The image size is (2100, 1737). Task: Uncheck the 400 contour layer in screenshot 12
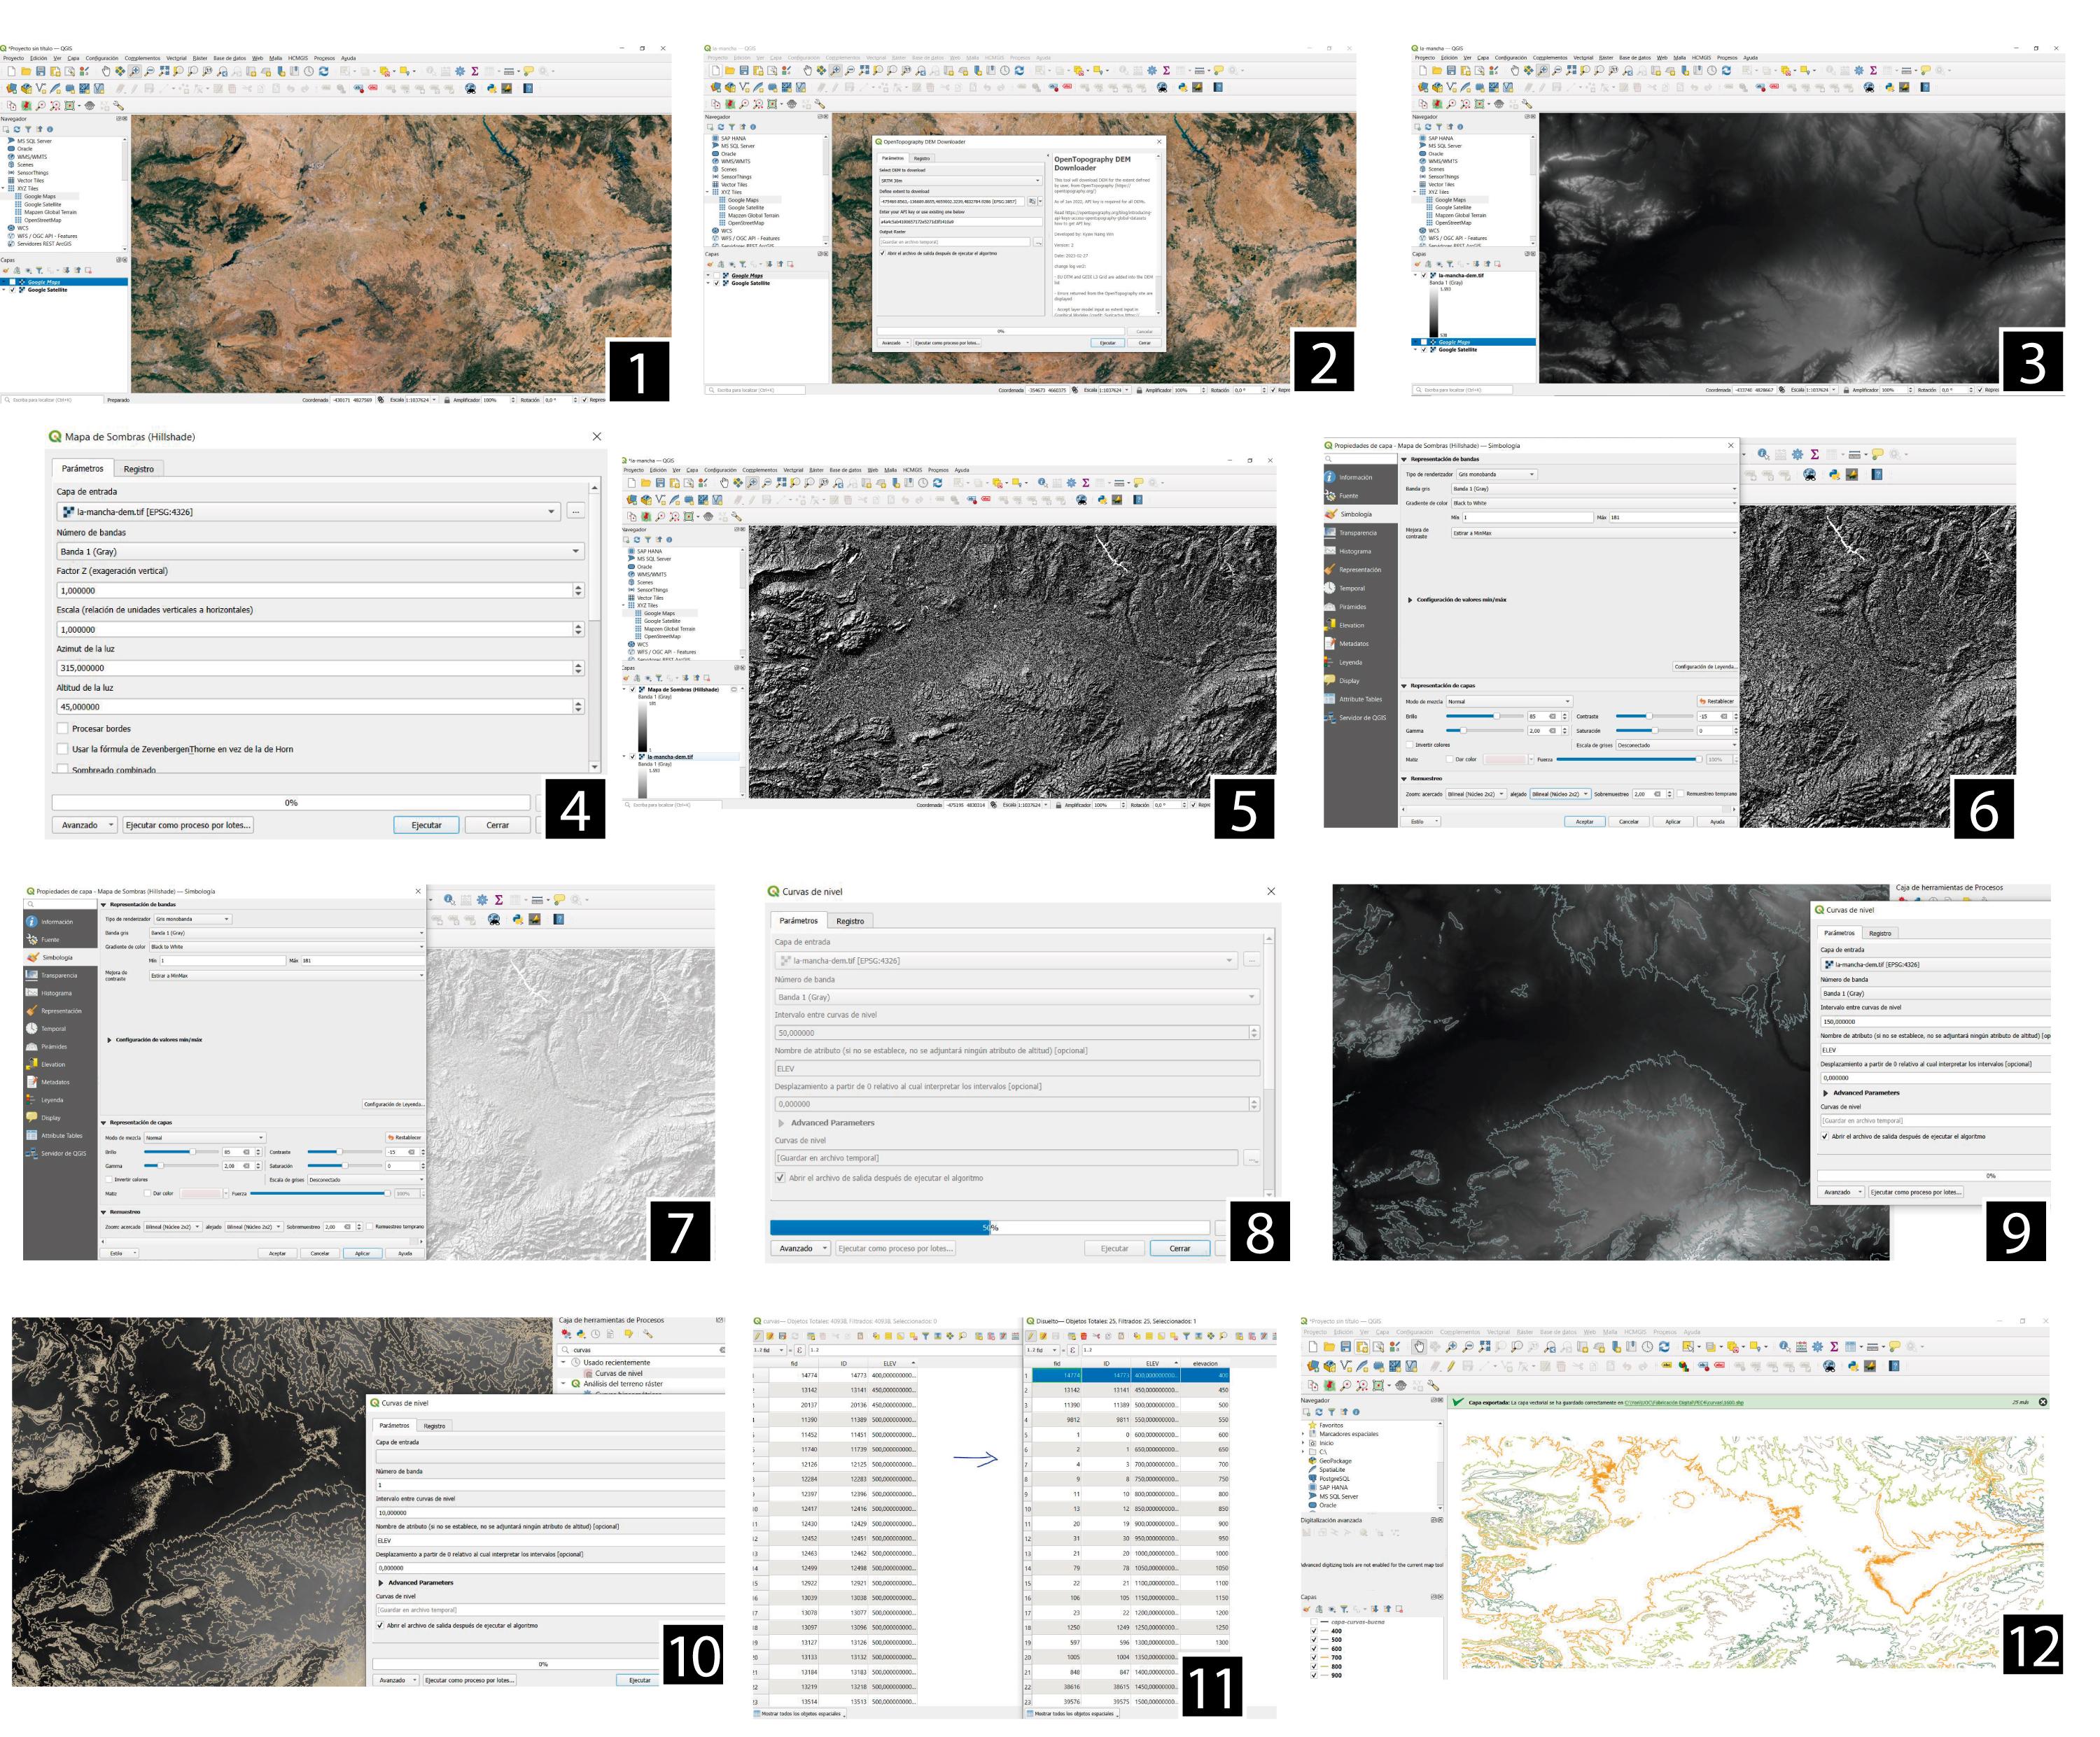(1314, 1631)
